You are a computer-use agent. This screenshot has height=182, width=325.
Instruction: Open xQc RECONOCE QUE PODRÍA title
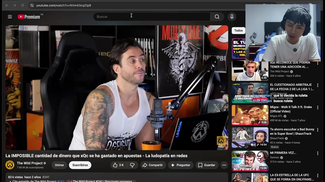coord(290,65)
